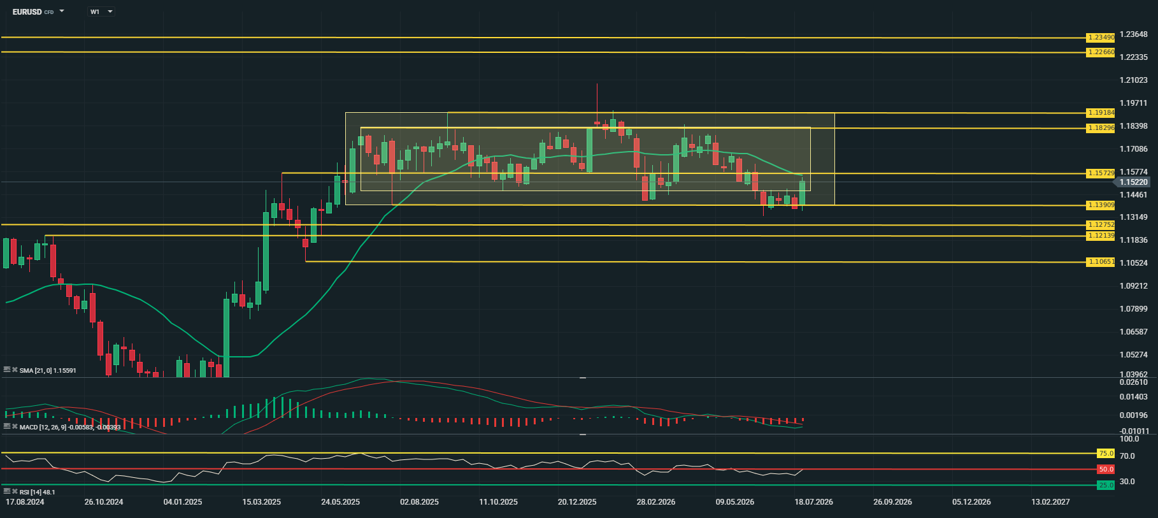Open settings for the RSI indicator
The image size is (1158, 518).
click(x=7, y=491)
